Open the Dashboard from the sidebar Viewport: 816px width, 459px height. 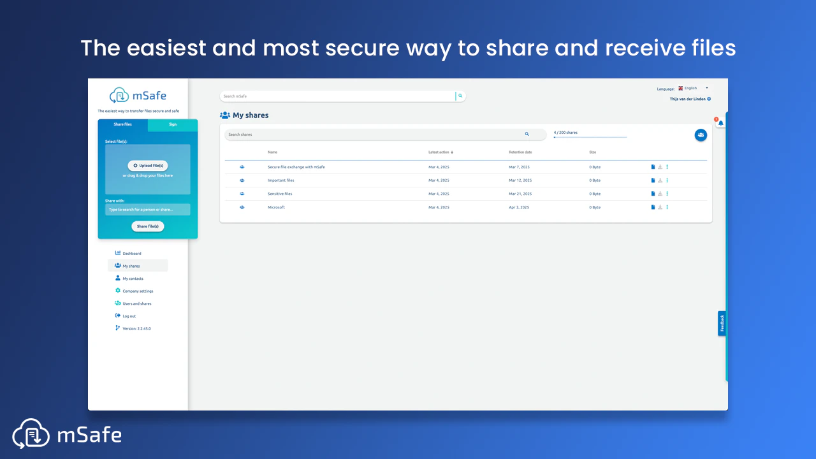tap(129, 253)
